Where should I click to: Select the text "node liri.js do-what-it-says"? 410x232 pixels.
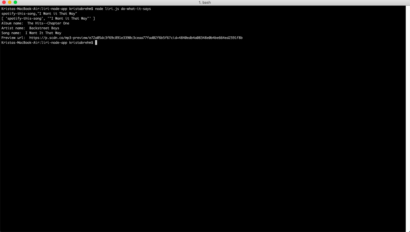(123, 9)
